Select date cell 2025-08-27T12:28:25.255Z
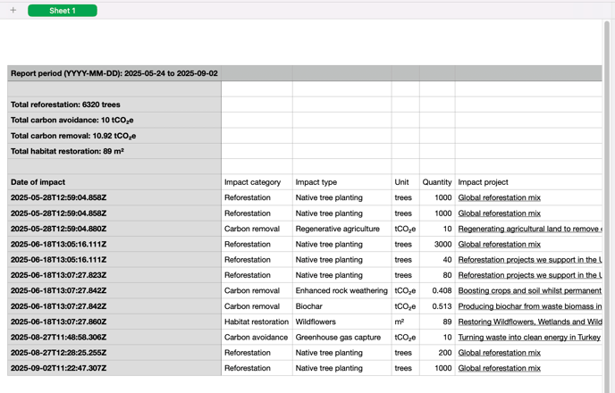615x393 pixels. 114,353
